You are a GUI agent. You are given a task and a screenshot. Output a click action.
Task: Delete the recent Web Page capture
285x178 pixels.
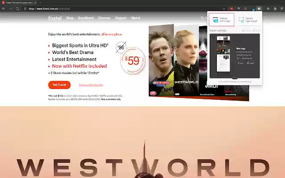pyautogui.click(x=250, y=63)
